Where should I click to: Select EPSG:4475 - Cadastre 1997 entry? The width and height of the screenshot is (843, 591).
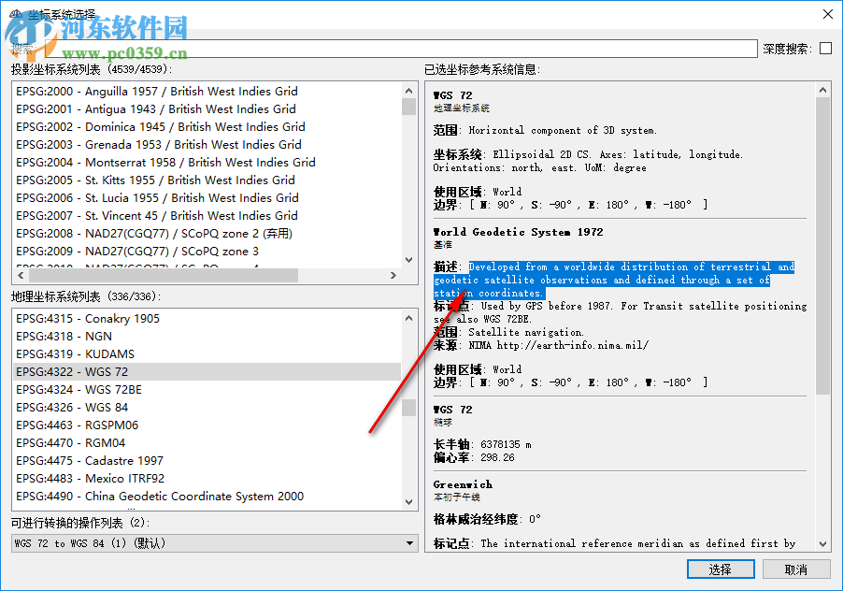207,460
